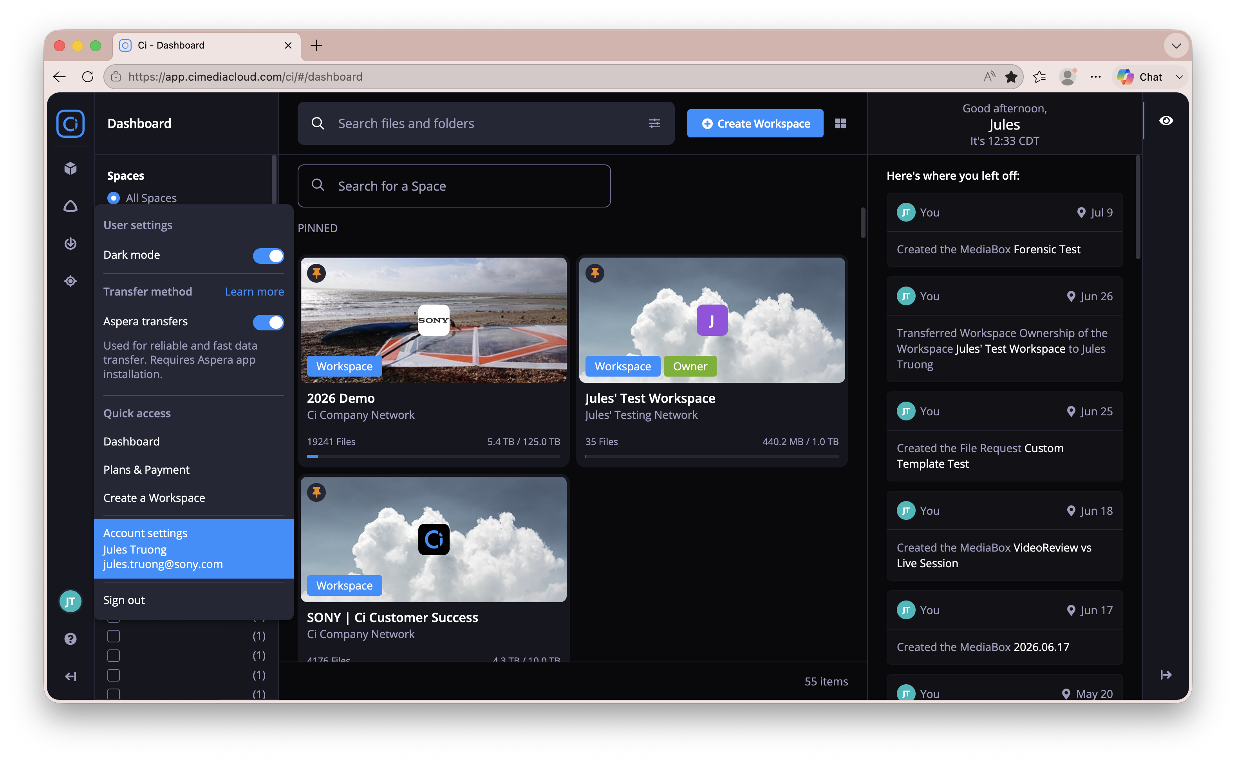The width and height of the screenshot is (1236, 761).
Task: Switch to the Ci - Dashboard tab
Action: pos(206,45)
